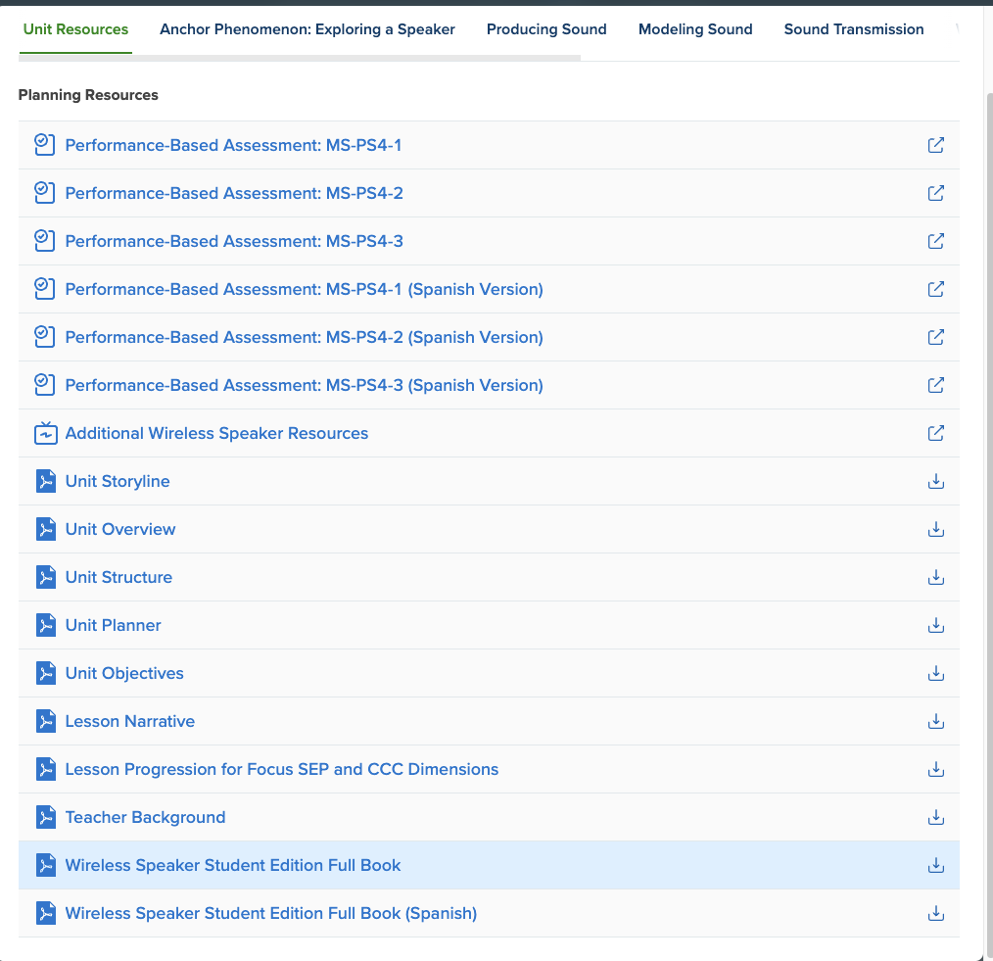Image resolution: width=993 pixels, height=961 pixels.
Task: Open external link icon for Performance-Based Assessment: MS-PS4-1
Action: 935,145
